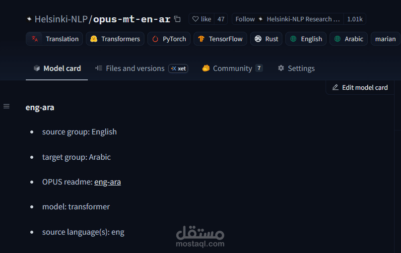401x253 pixels.
Task: Click the text 'target group: Arabic'
Action: tap(76, 157)
